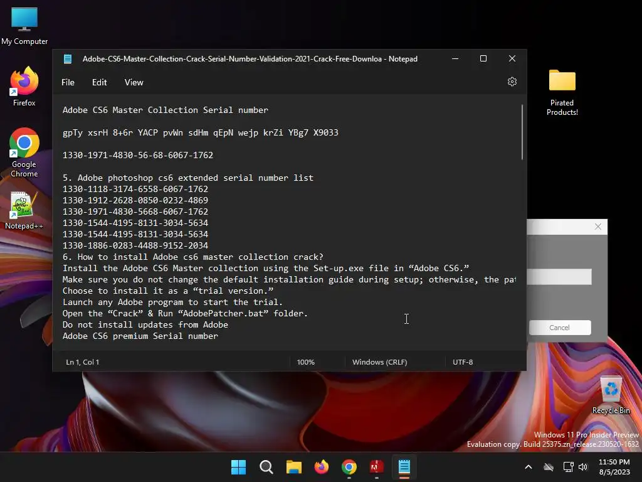The image size is (642, 482).
Task: Open the My Computer desktop icon
Action: (24, 25)
